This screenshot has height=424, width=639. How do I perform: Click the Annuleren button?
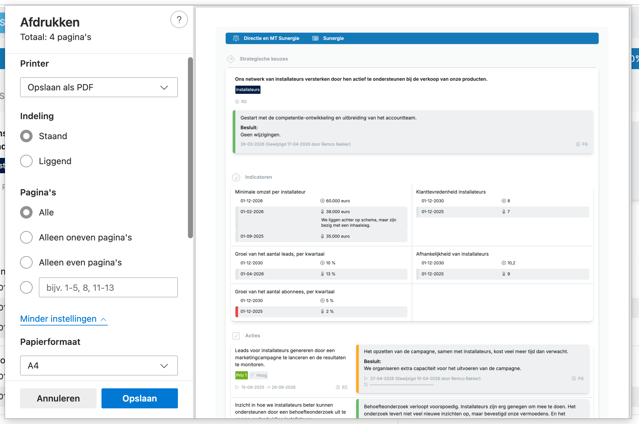(x=58, y=398)
